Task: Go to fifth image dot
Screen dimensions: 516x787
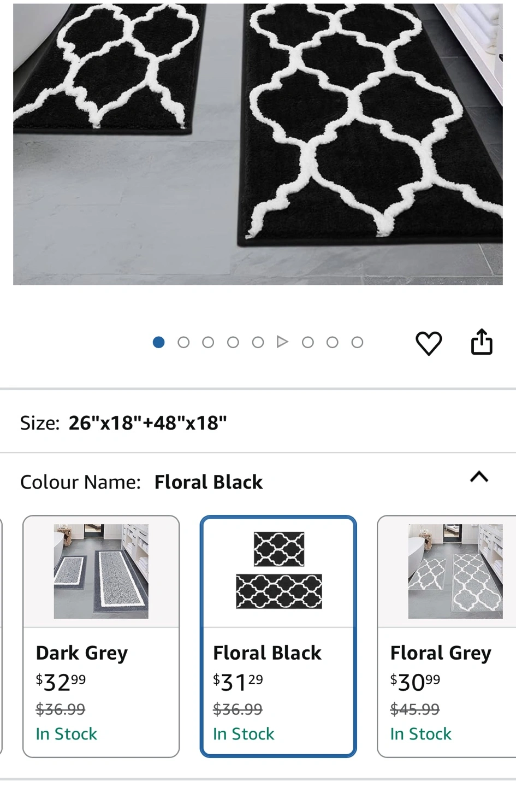Action: pyautogui.click(x=258, y=342)
